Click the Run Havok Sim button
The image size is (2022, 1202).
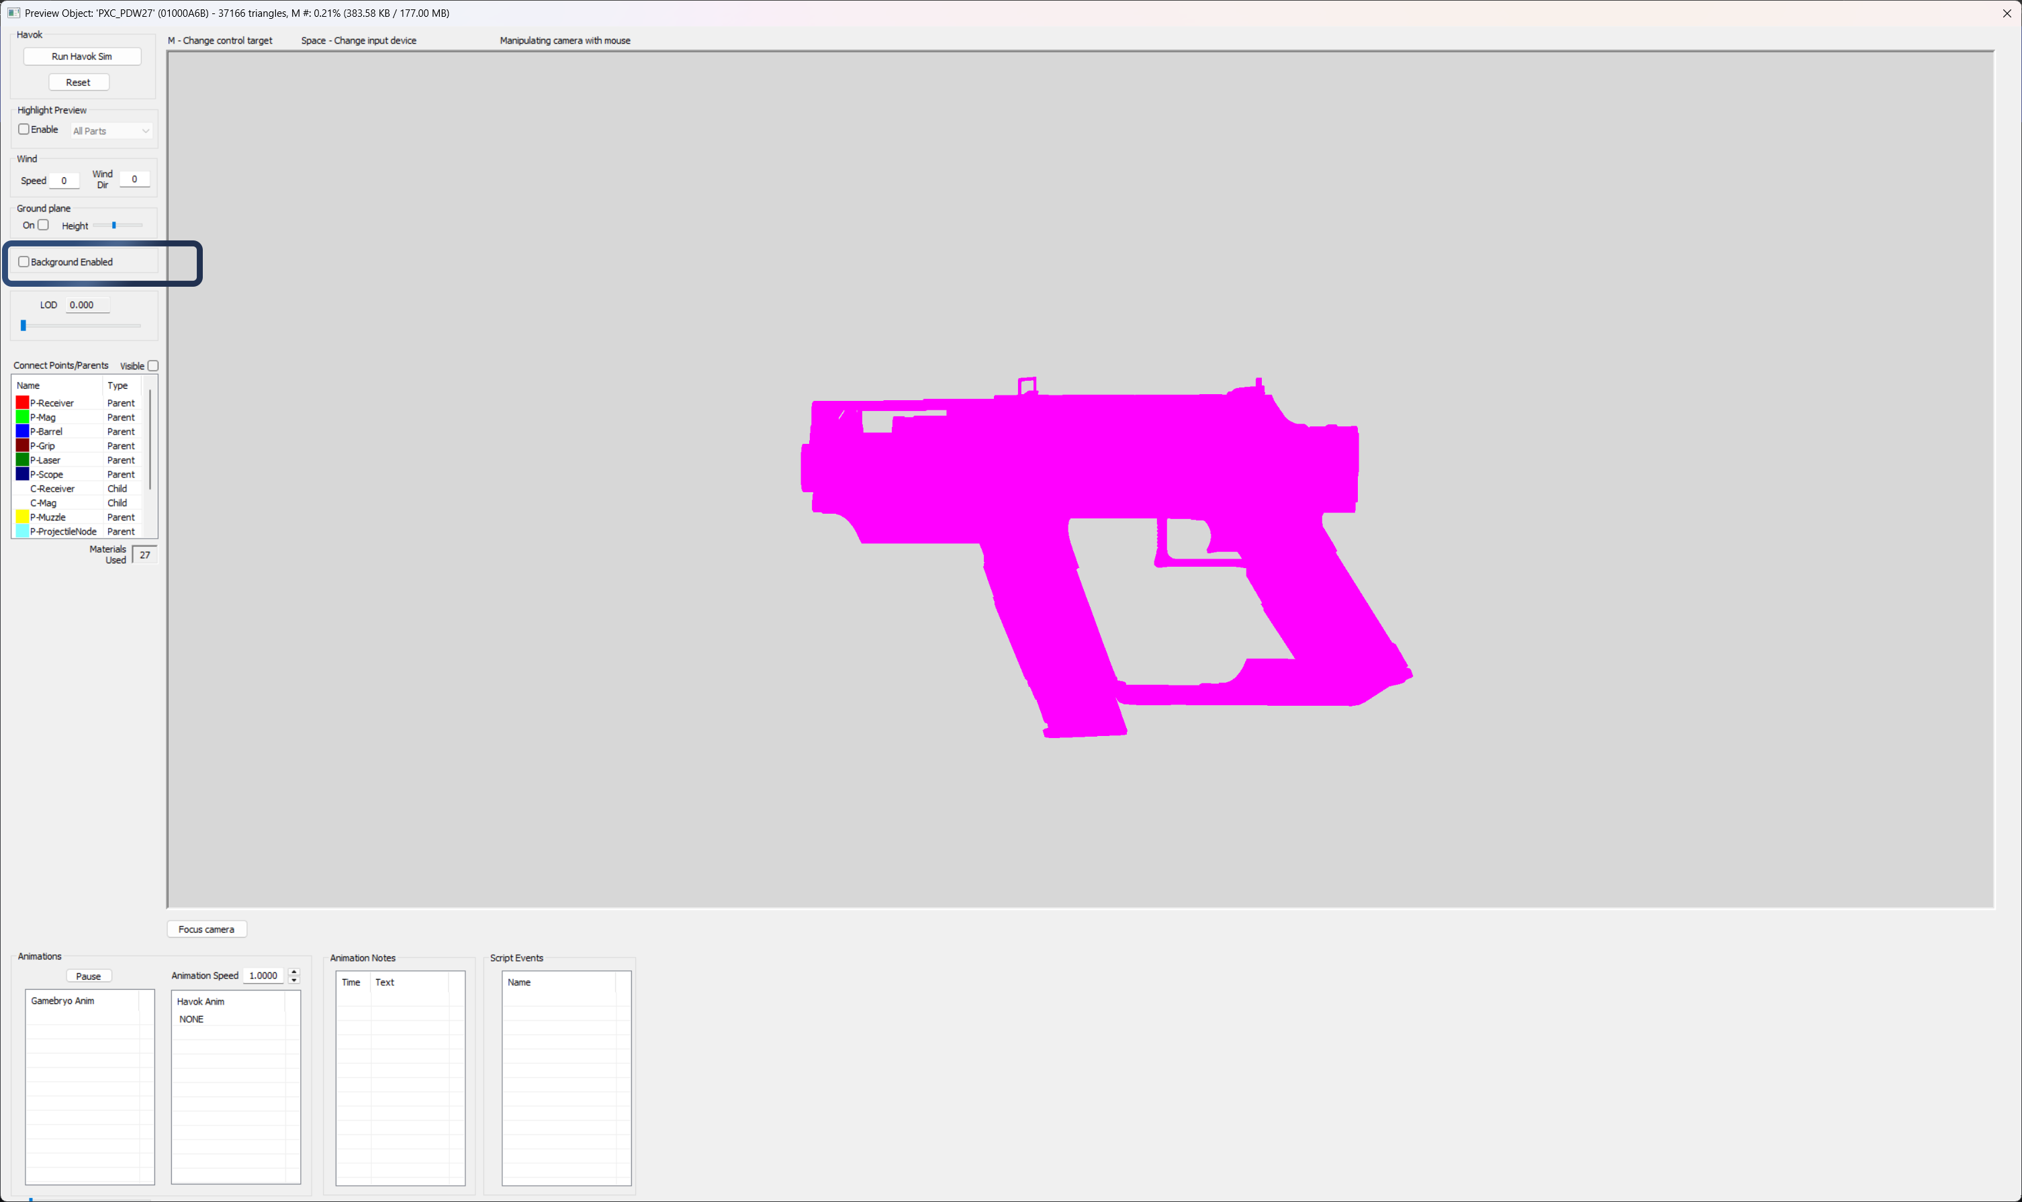tap(82, 56)
